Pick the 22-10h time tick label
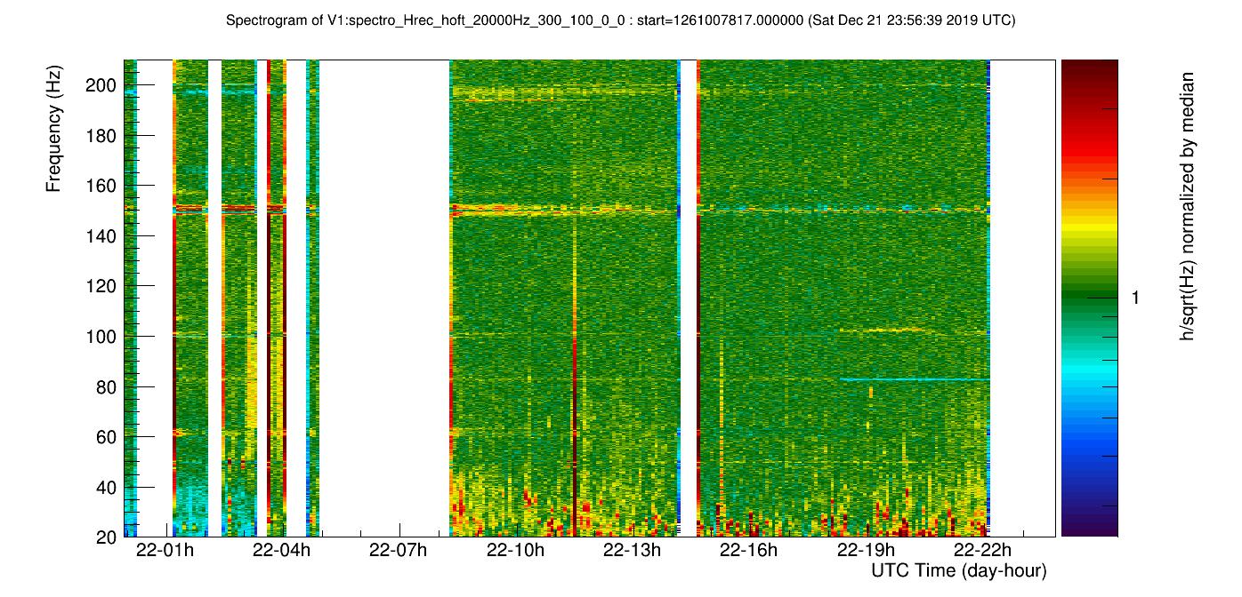 [x=515, y=550]
